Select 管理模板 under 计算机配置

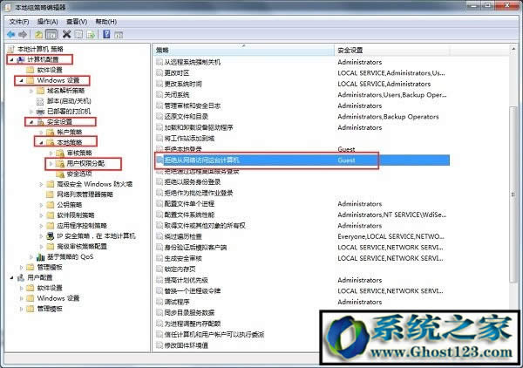(50, 267)
